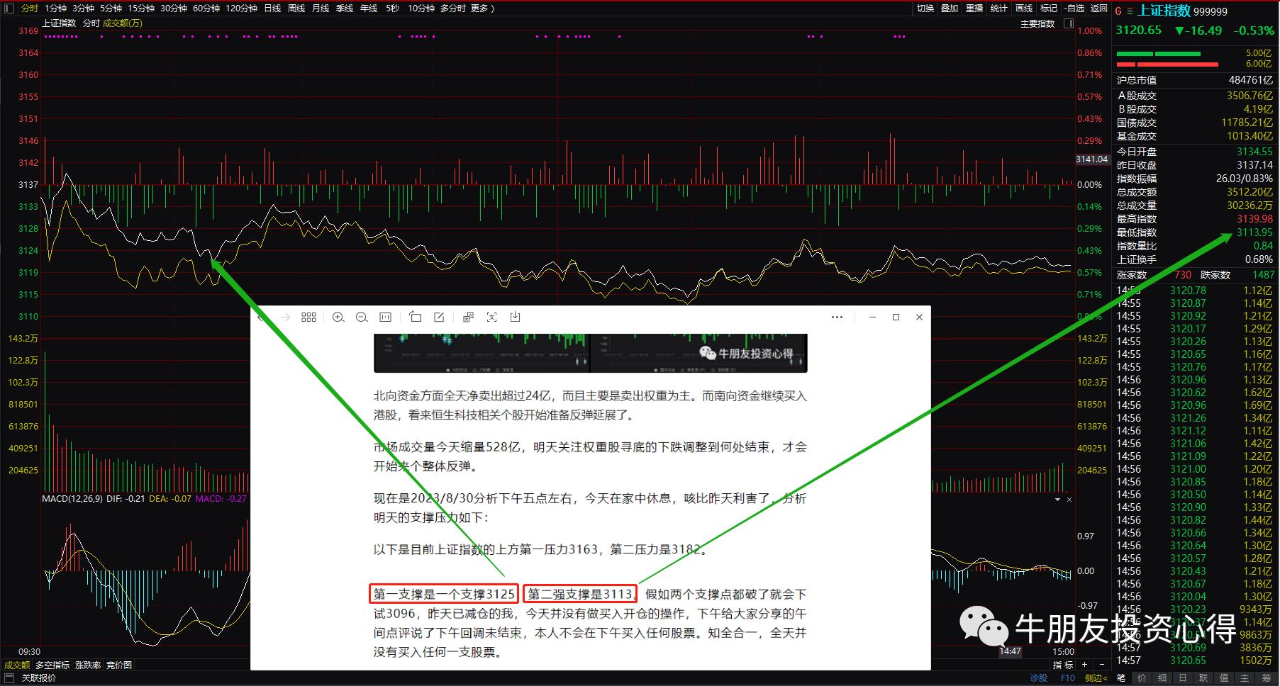1280x686 pixels.
Task: Click the download icon to save the document
Action: [516, 317]
